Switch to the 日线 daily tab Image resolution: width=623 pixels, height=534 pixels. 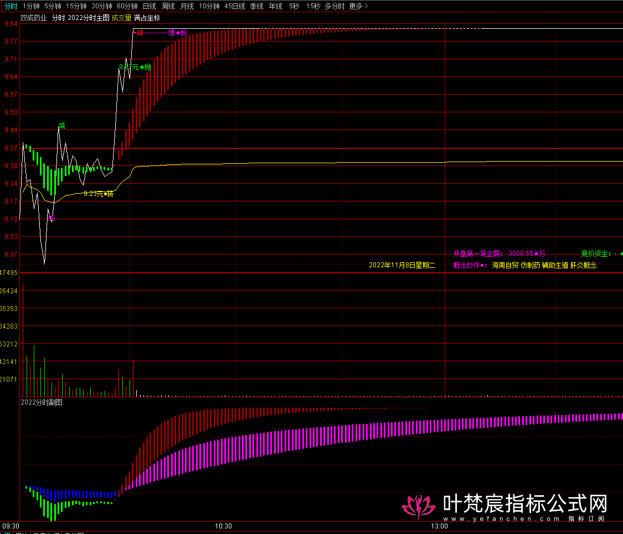pos(150,6)
